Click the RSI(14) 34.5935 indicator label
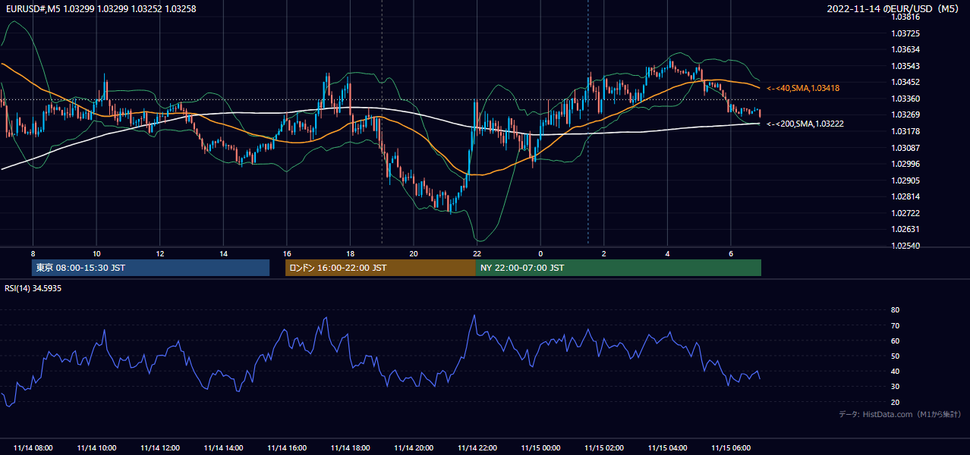Viewport: 970px width, 455px height. point(33,288)
